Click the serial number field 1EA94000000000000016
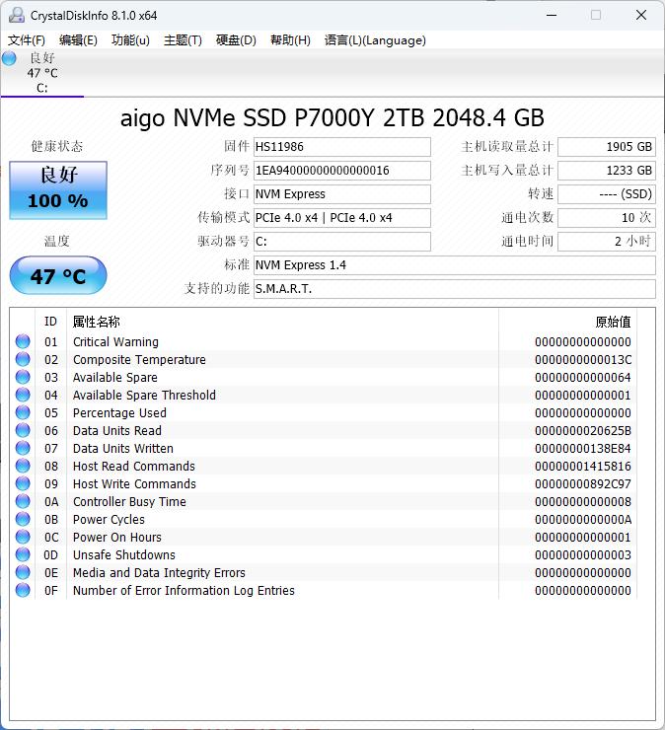 point(341,171)
